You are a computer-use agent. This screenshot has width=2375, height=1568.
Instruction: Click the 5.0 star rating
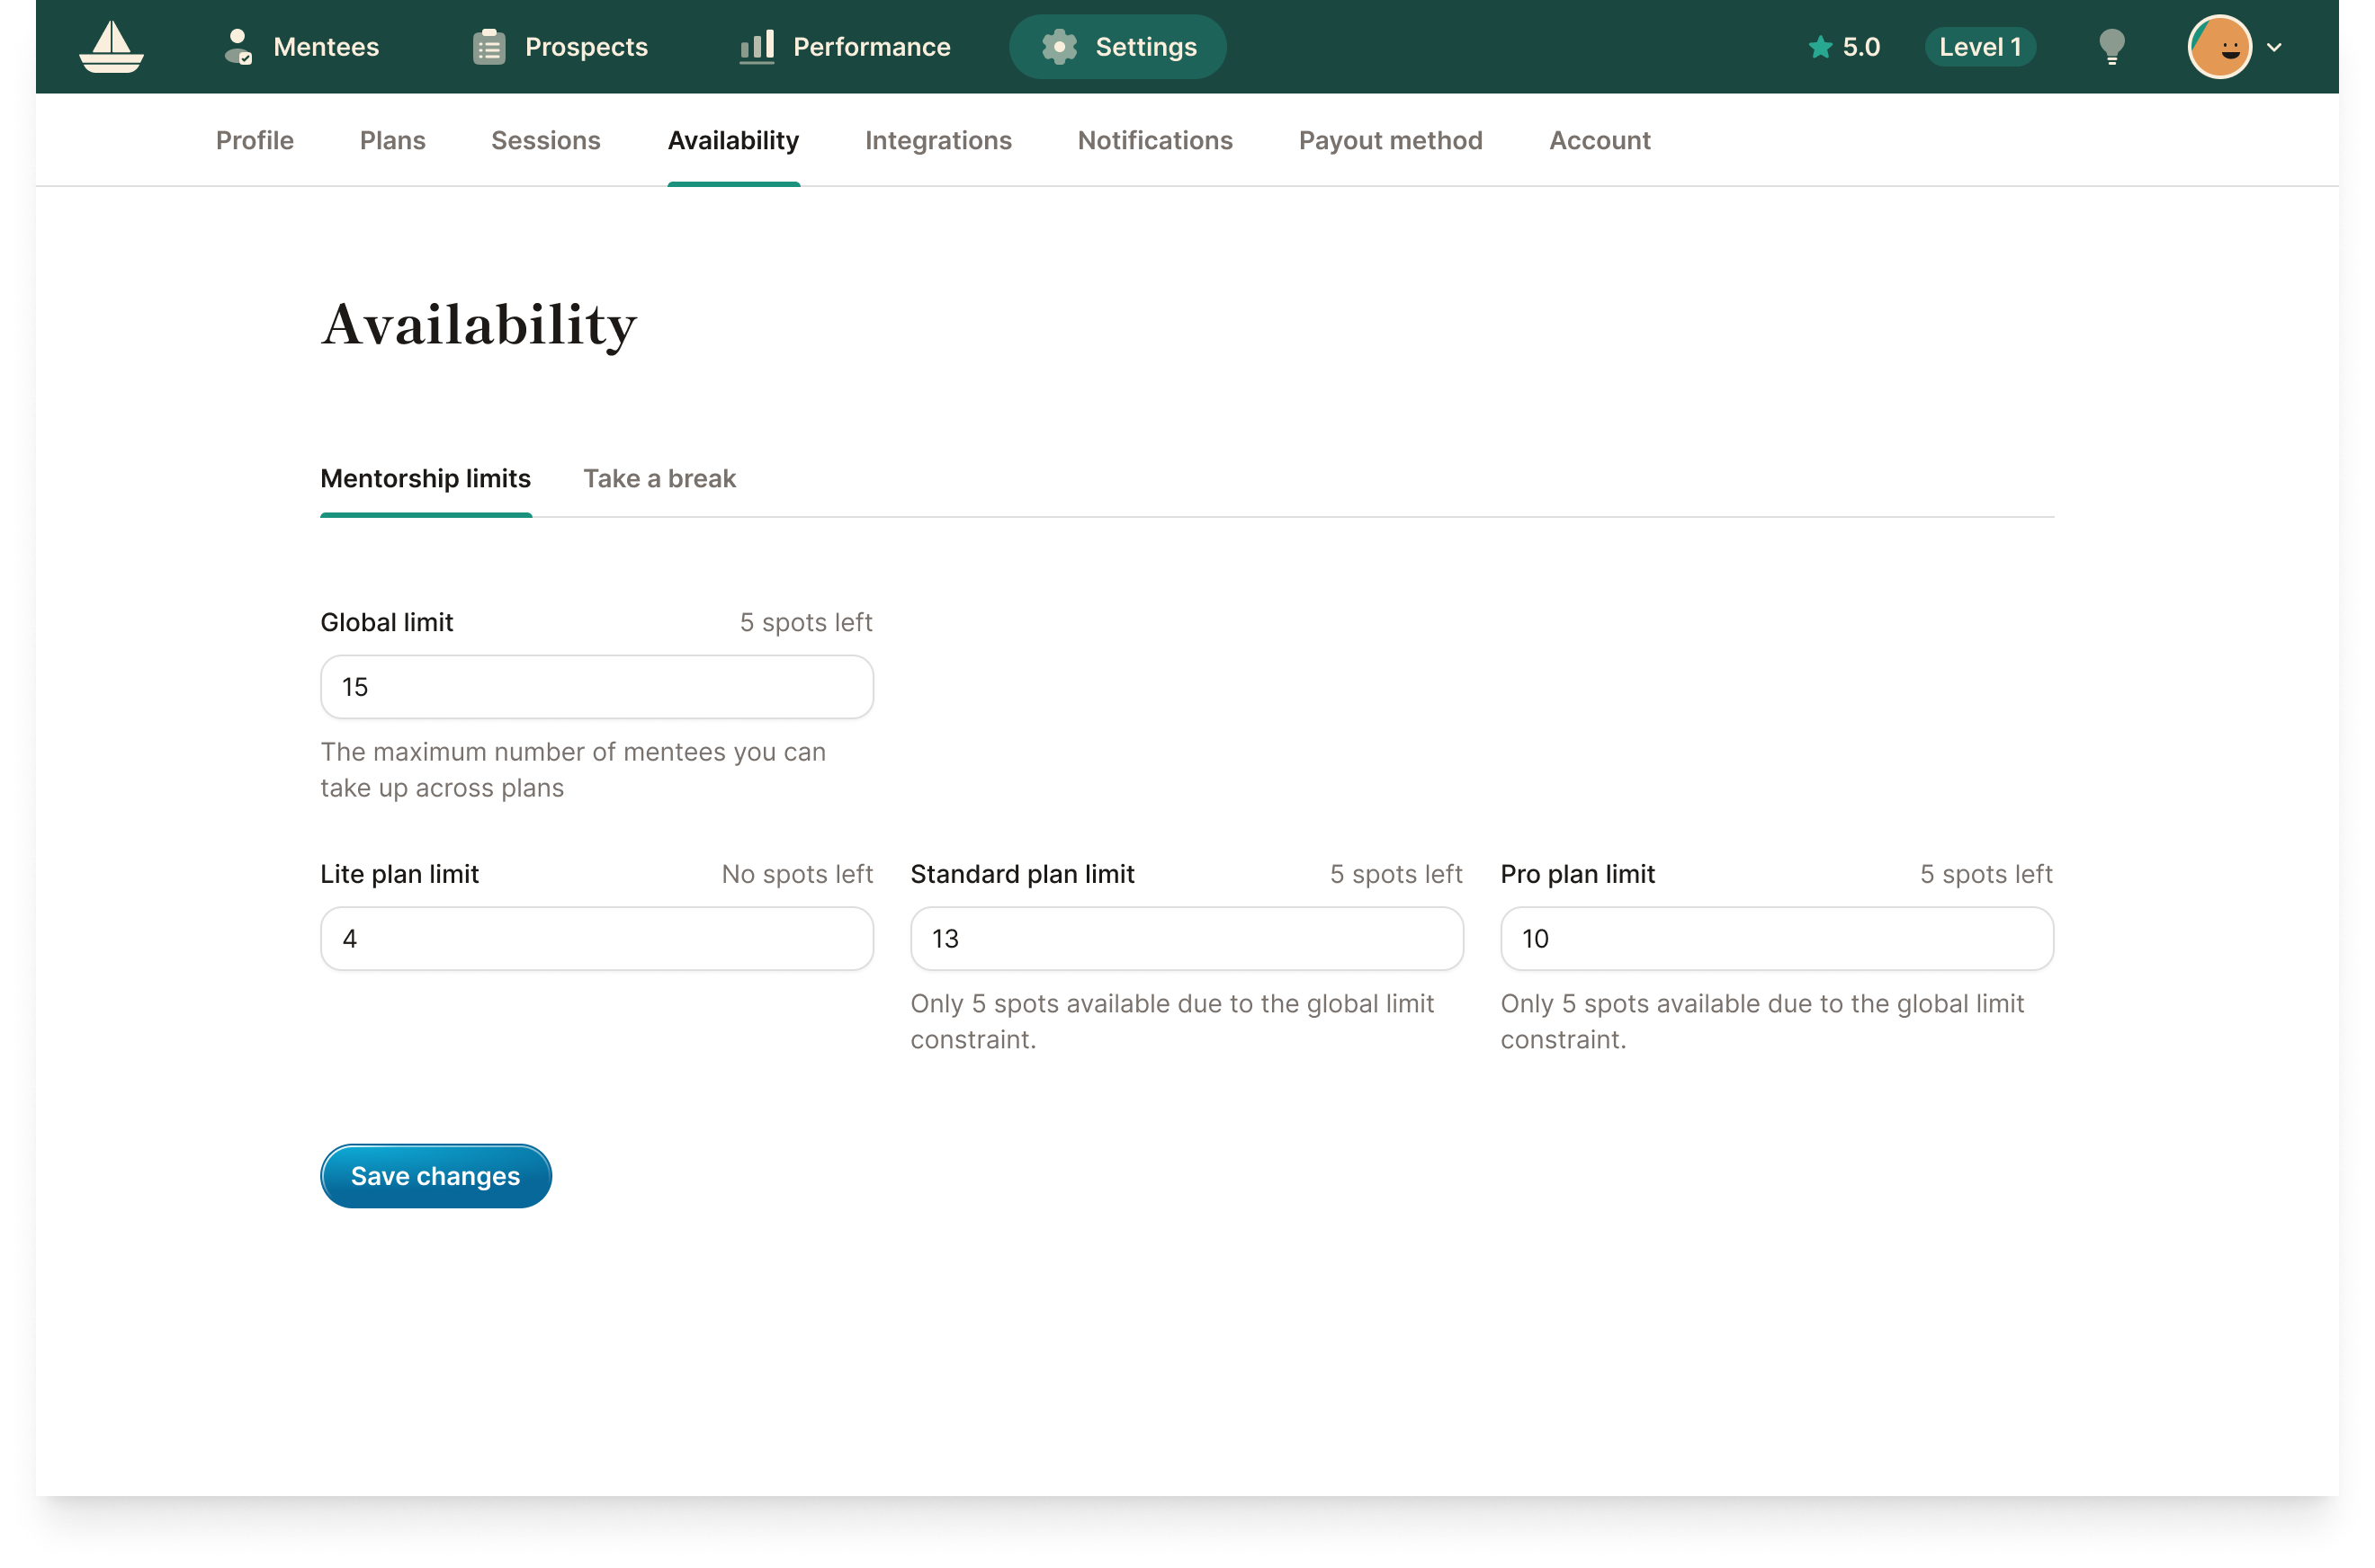tap(1844, 47)
